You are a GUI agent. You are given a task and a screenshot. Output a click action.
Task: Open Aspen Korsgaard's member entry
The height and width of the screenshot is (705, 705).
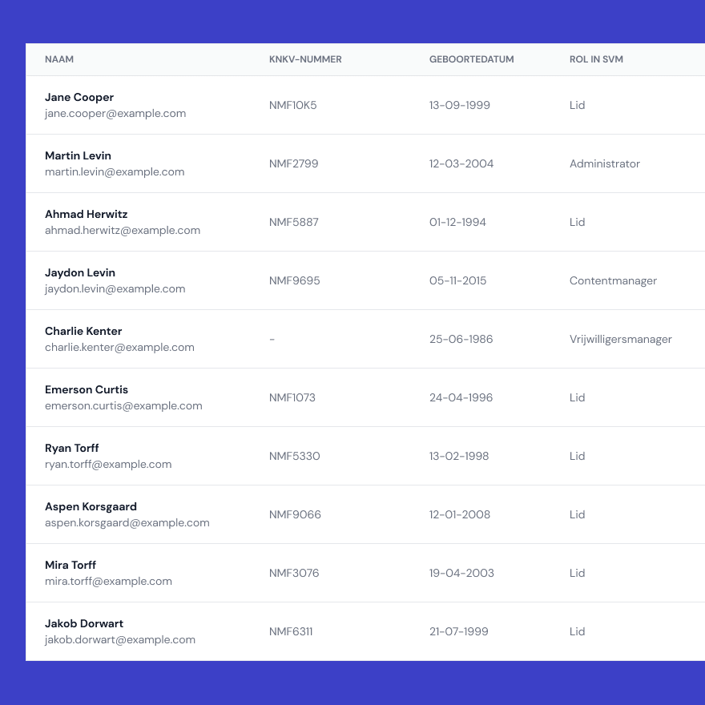click(91, 507)
